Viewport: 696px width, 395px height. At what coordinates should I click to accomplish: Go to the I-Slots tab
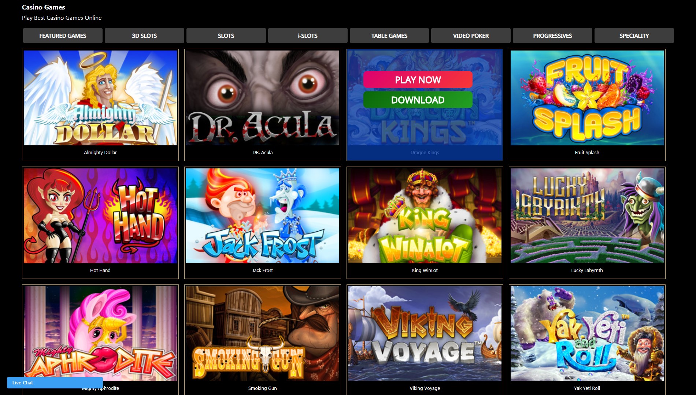[x=308, y=36]
